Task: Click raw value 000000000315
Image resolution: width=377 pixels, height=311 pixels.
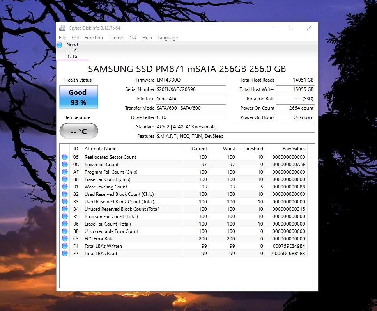Action: (289, 209)
